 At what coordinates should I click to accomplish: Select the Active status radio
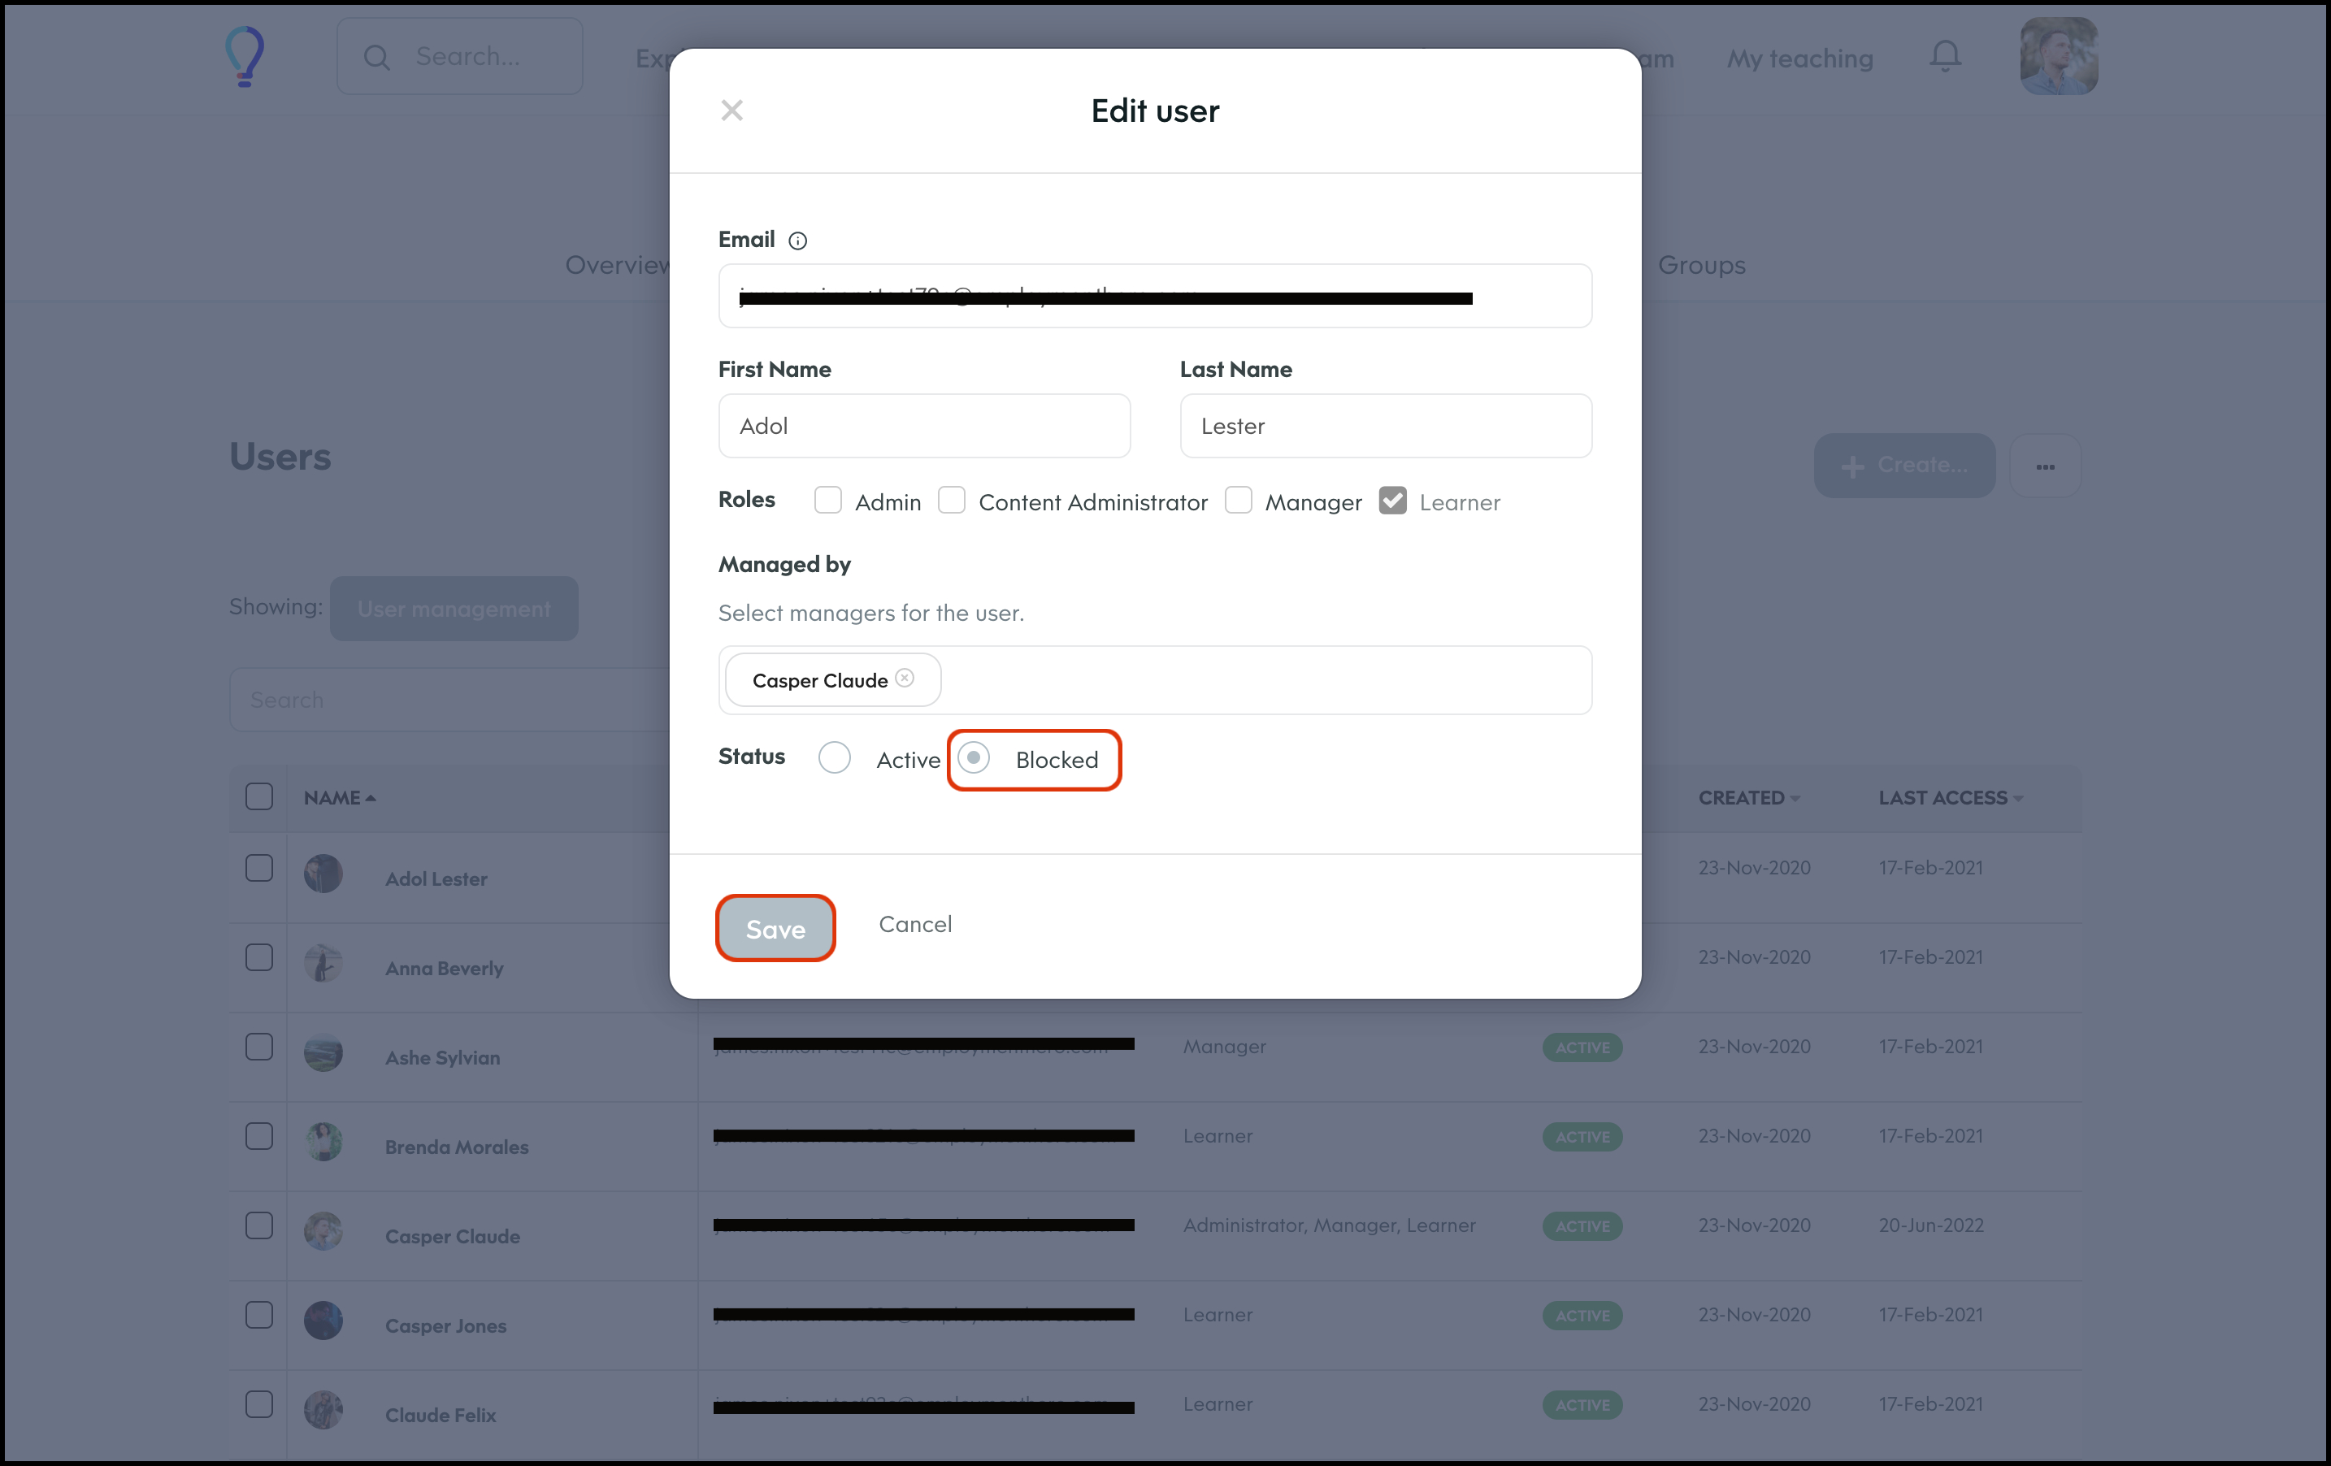(x=835, y=757)
